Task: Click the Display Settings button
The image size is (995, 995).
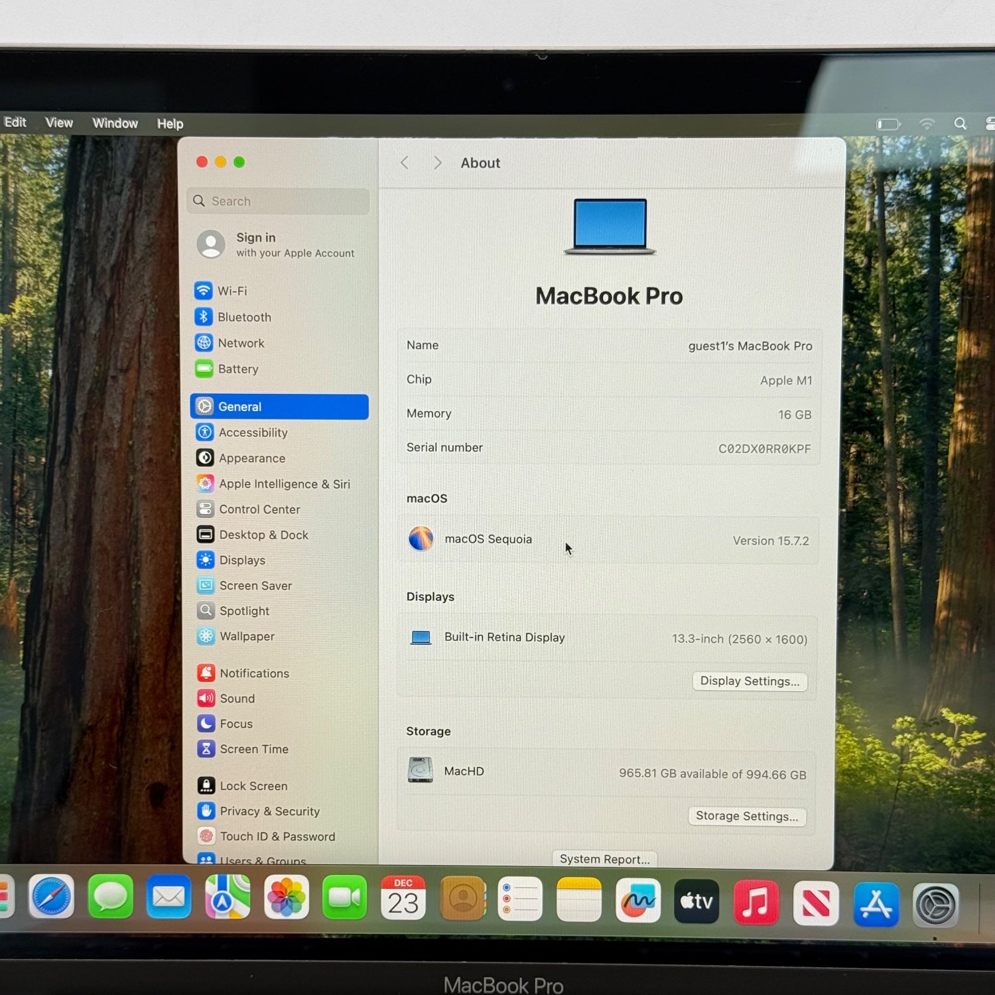Action: 749,681
